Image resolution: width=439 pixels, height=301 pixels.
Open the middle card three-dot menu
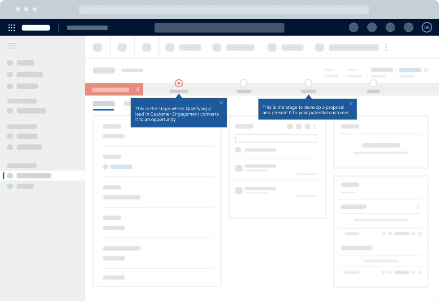[x=314, y=127]
